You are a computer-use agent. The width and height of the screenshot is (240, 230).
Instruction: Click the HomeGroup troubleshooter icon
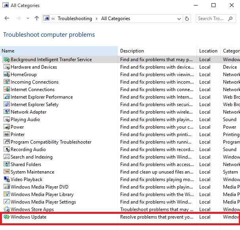(7, 75)
